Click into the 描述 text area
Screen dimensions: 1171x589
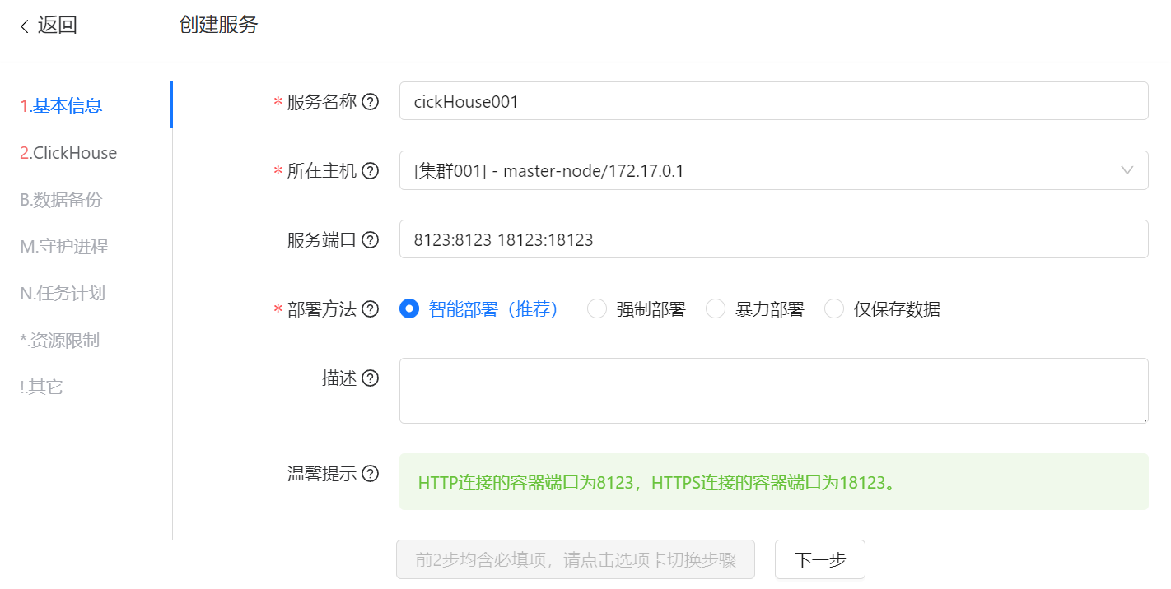(x=773, y=391)
